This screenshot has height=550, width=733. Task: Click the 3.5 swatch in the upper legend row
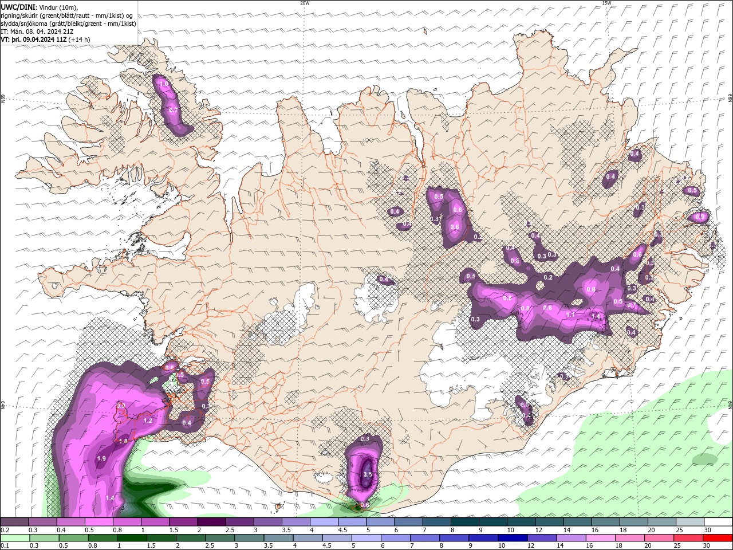(x=296, y=522)
